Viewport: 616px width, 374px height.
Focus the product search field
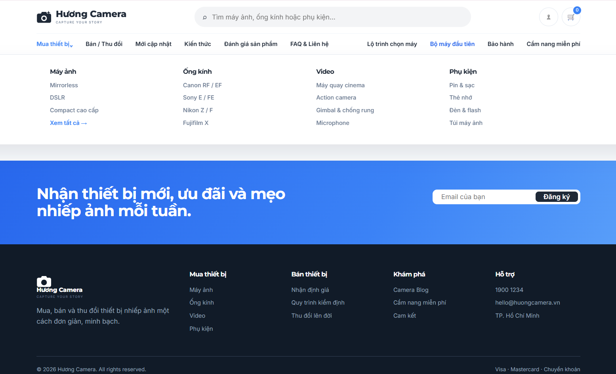(333, 17)
